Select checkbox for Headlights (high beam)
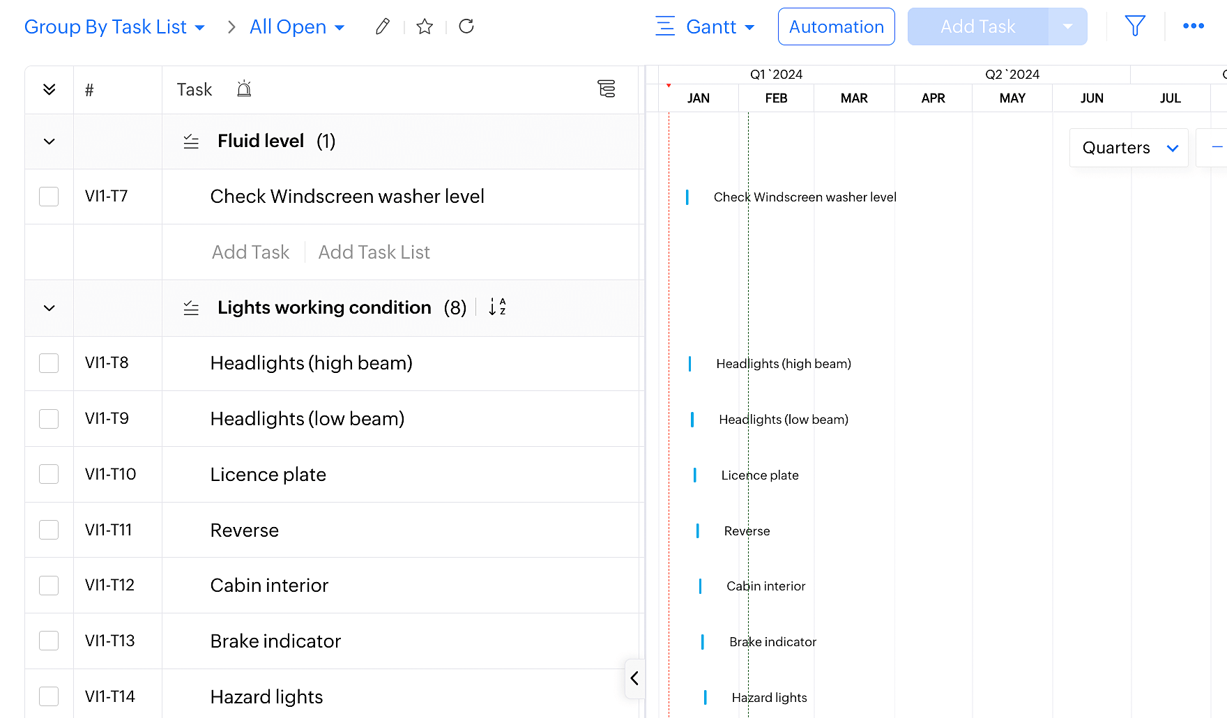Viewport: 1227px width, 718px height. (49, 363)
